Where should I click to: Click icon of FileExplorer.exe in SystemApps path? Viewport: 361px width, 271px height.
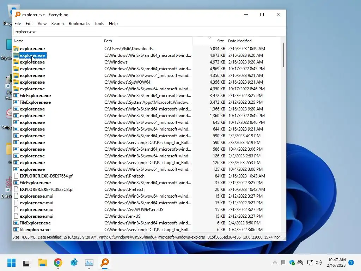[x=16, y=102]
